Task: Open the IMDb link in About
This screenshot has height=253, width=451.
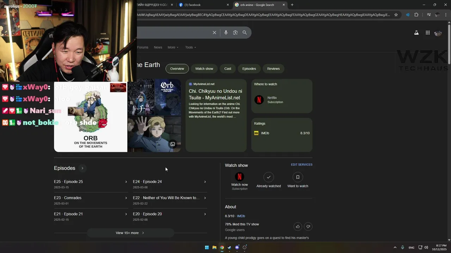Action: click(x=241, y=216)
